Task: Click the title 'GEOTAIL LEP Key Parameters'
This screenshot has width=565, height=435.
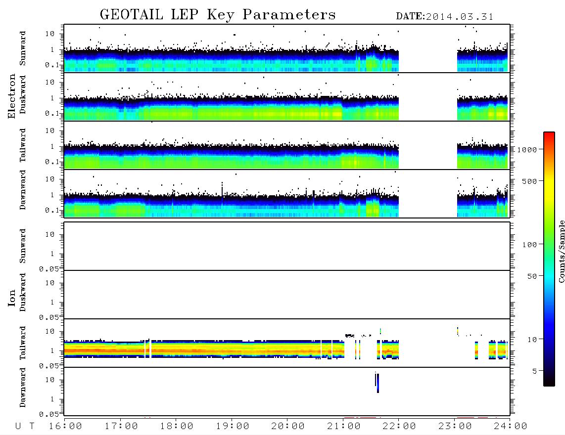Action: pos(218,14)
